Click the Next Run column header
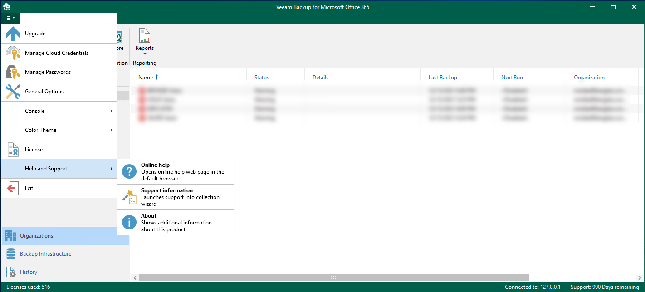The height and width of the screenshot is (292, 645). [512, 78]
